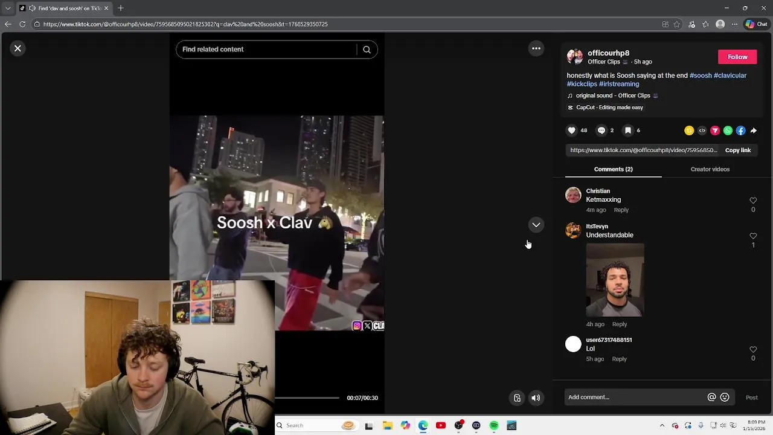
Task: Click the magnifier in Find related content
Action: (367, 50)
